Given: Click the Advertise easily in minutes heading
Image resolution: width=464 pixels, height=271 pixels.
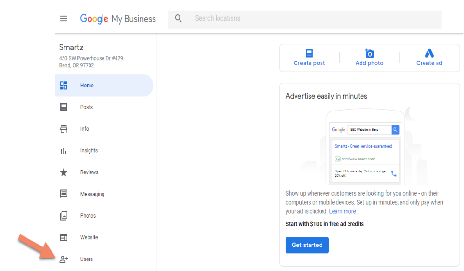Looking at the screenshot, I should coord(326,96).
